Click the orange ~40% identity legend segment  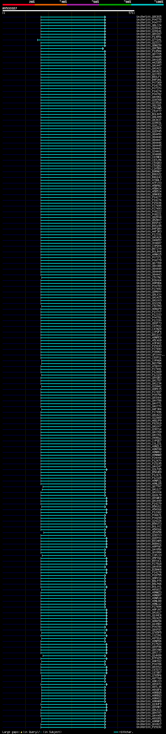[51, 5]
